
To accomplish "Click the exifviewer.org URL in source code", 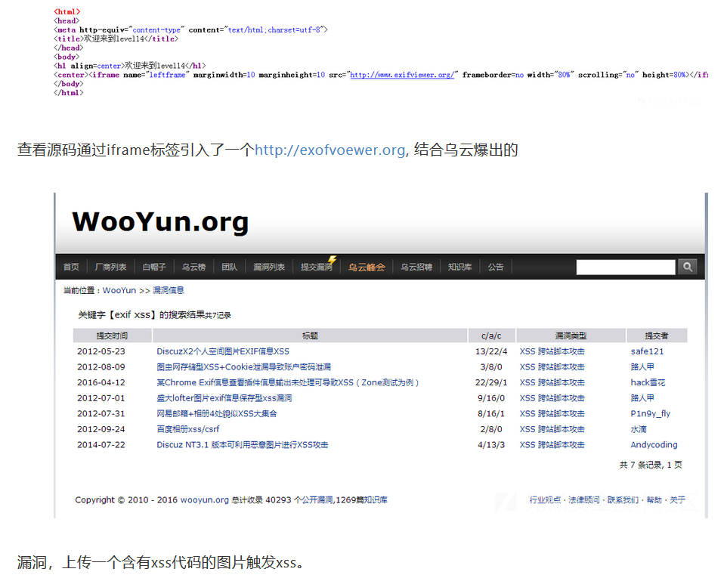I will pyautogui.click(x=402, y=75).
